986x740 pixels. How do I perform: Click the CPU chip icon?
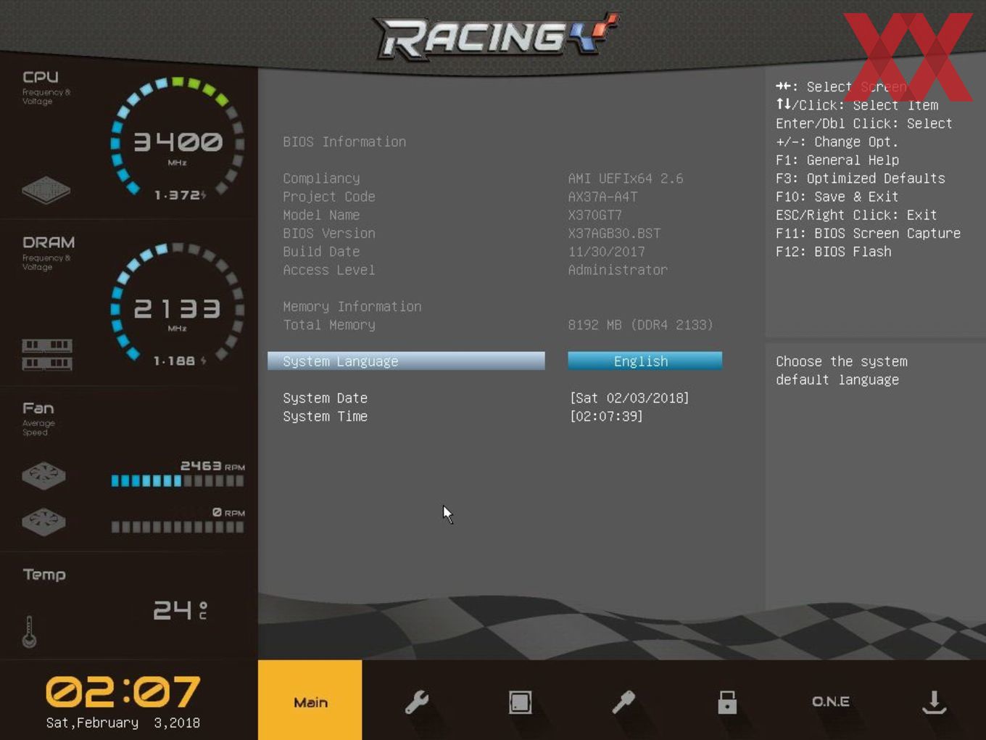point(46,189)
